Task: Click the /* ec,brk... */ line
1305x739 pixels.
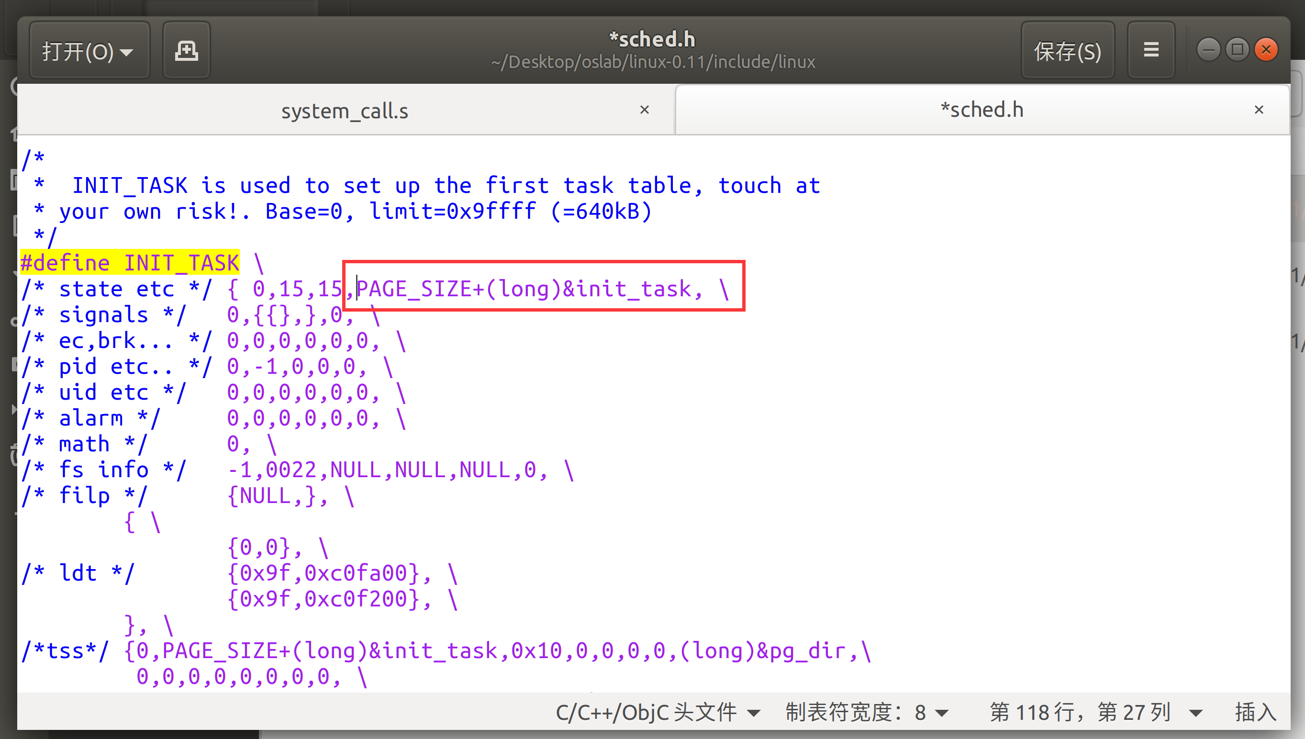Action: pos(214,341)
